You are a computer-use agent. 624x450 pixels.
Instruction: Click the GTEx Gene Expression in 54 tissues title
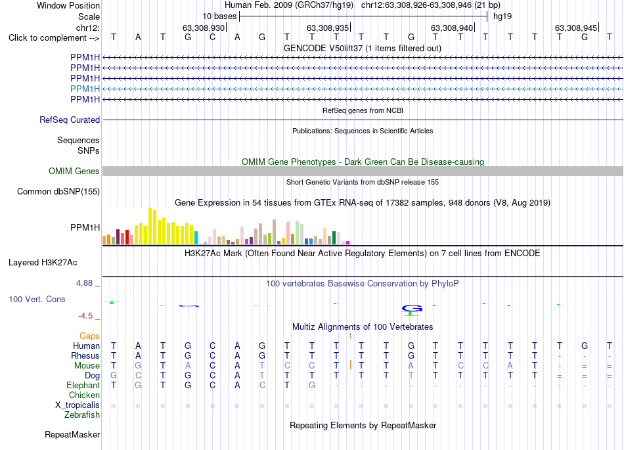point(363,203)
